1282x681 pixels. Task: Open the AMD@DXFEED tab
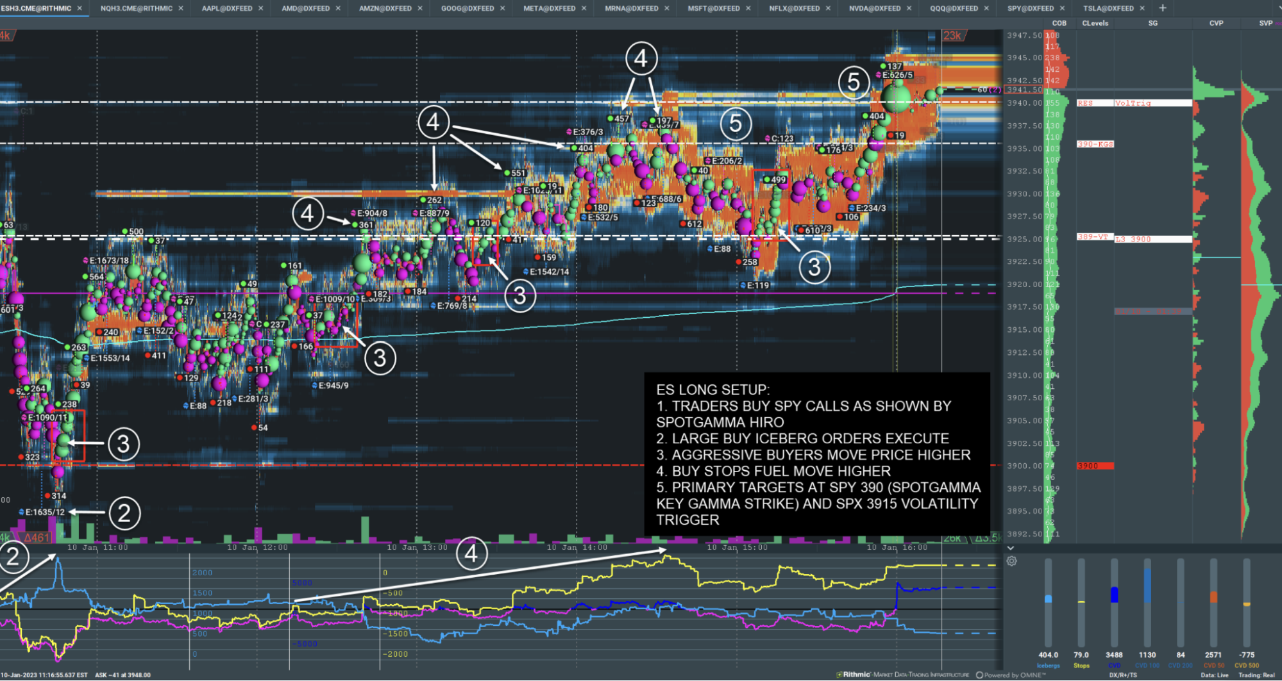[305, 8]
